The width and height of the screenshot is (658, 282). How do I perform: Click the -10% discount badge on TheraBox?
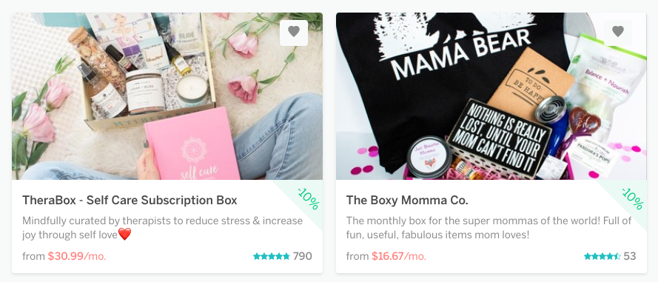tap(309, 198)
